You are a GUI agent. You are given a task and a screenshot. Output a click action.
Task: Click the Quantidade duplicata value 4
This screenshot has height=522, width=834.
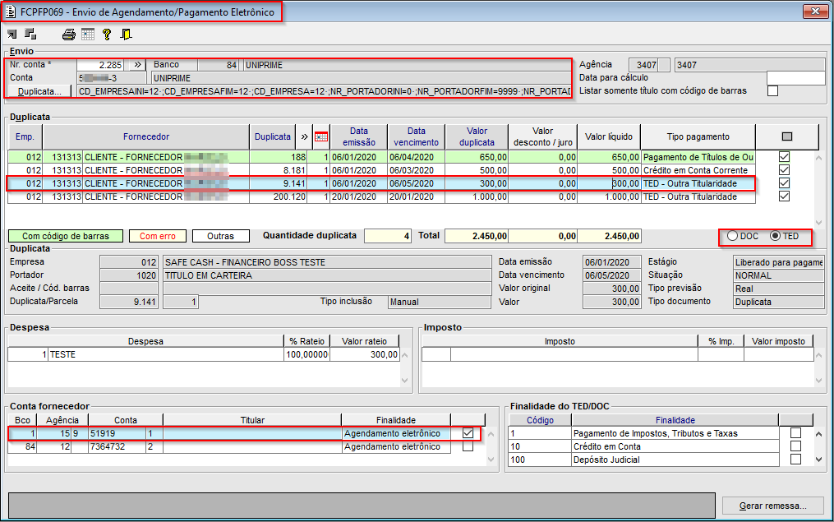[388, 236]
